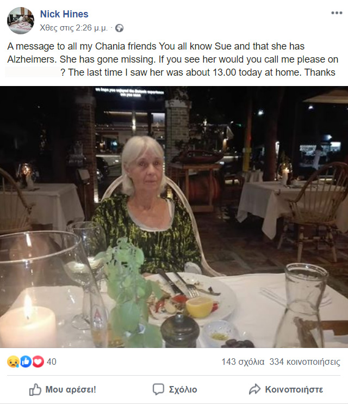This screenshot has width=348, height=404.
Task: View the 143 σχόλια comments
Action: pyautogui.click(x=243, y=362)
